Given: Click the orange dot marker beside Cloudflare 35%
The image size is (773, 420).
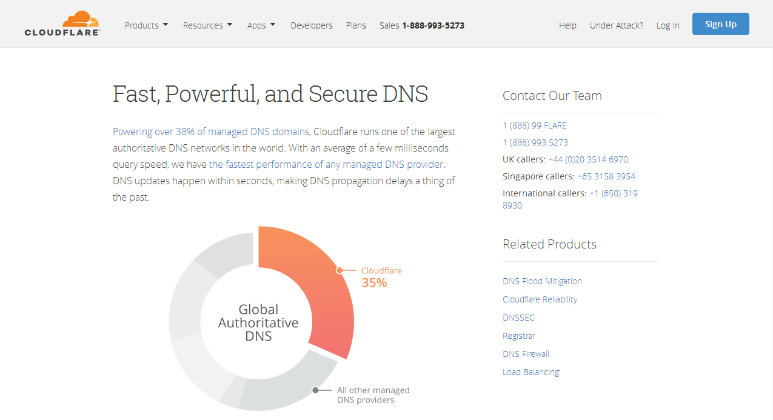Looking at the screenshot, I should click(340, 270).
